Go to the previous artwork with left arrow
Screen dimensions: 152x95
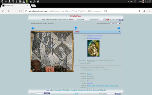tap(33, 28)
